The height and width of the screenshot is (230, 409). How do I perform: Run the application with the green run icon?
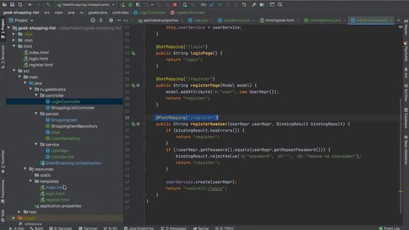(122, 4)
